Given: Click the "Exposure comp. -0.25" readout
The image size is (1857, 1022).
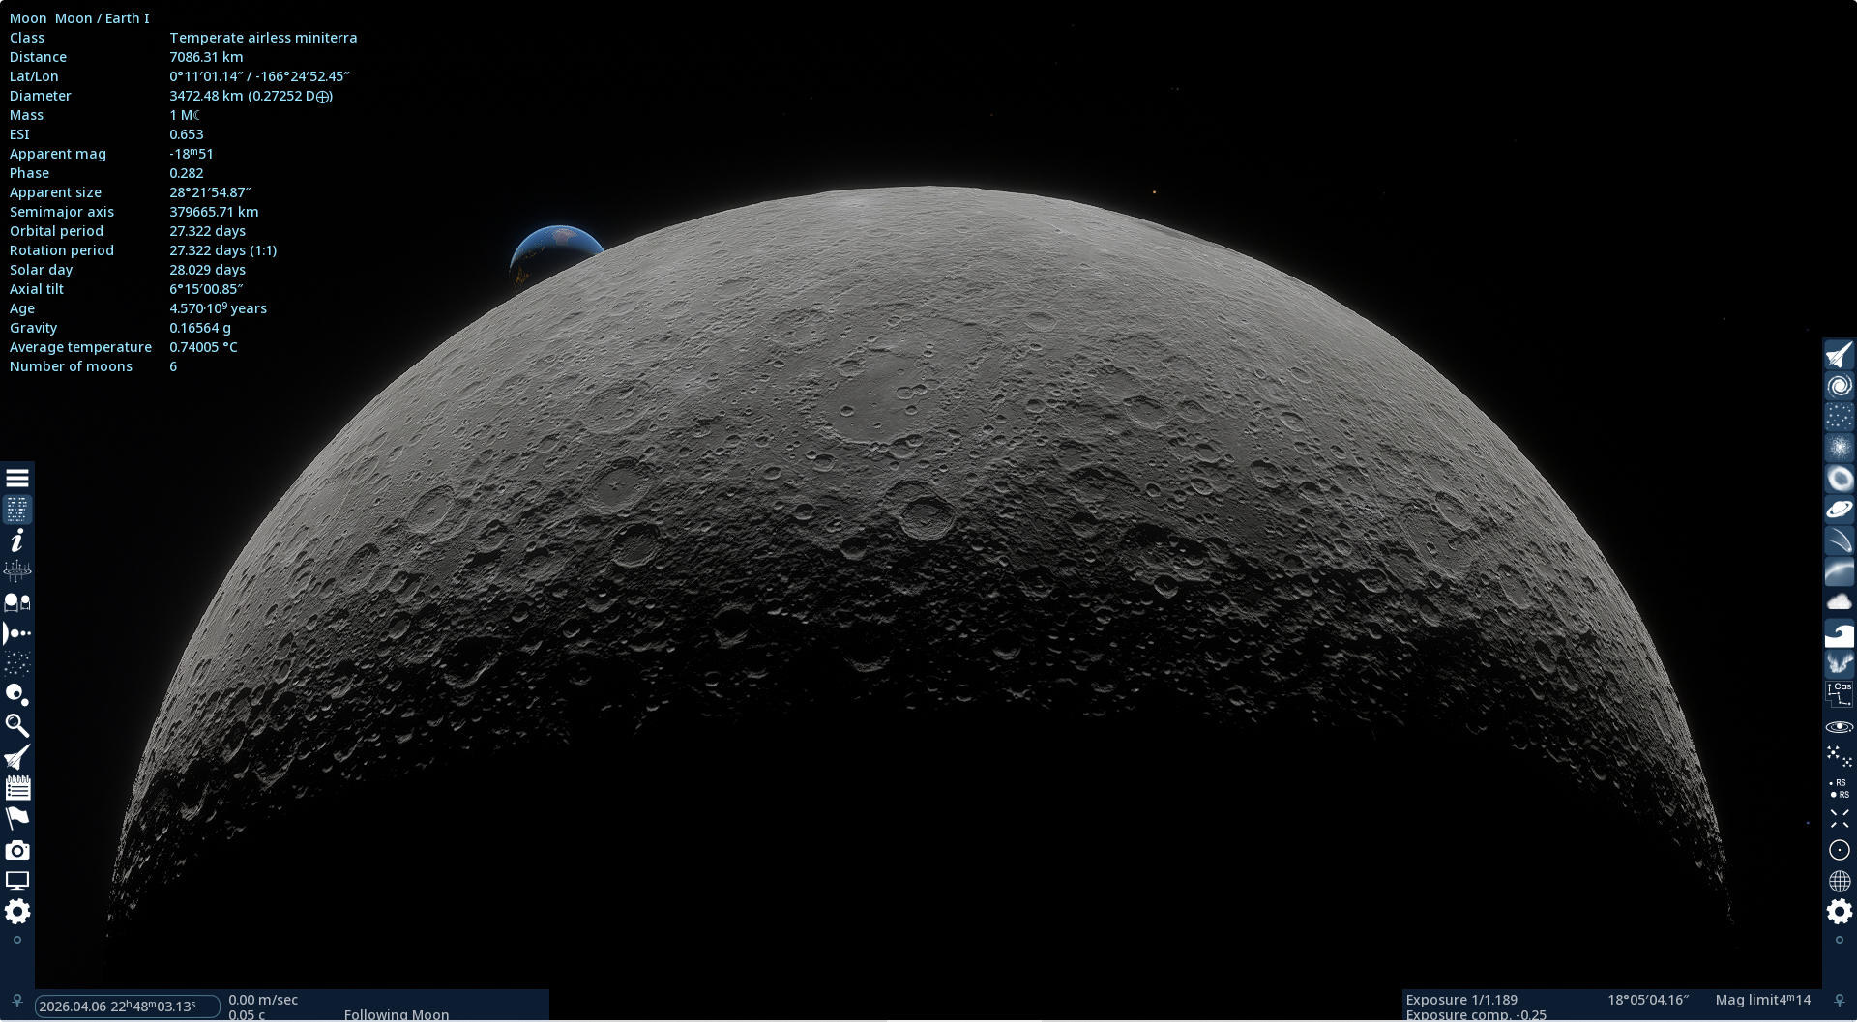Looking at the screenshot, I should (x=1476, y=1014).
